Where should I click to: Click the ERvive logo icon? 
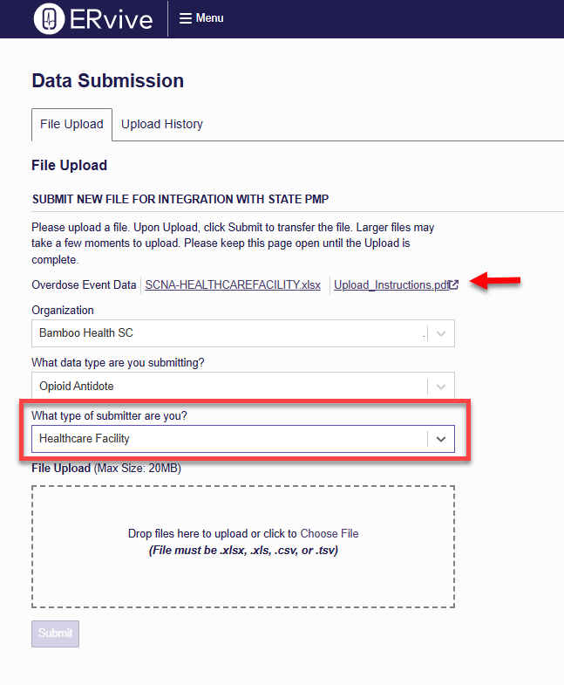coord(50,19)
